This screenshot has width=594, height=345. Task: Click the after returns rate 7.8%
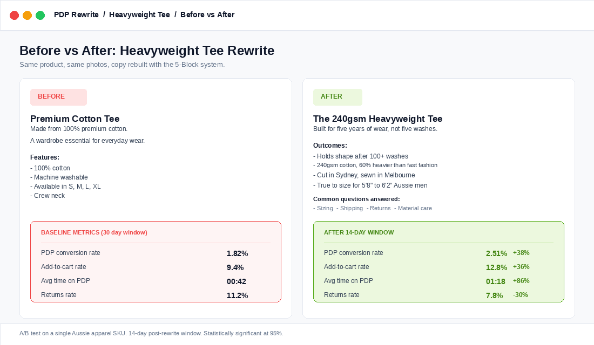(x=494, y=295)
